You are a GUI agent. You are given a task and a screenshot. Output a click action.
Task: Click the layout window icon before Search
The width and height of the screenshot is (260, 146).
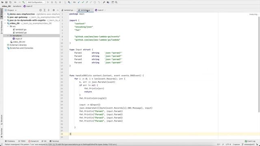click(113, 2)
